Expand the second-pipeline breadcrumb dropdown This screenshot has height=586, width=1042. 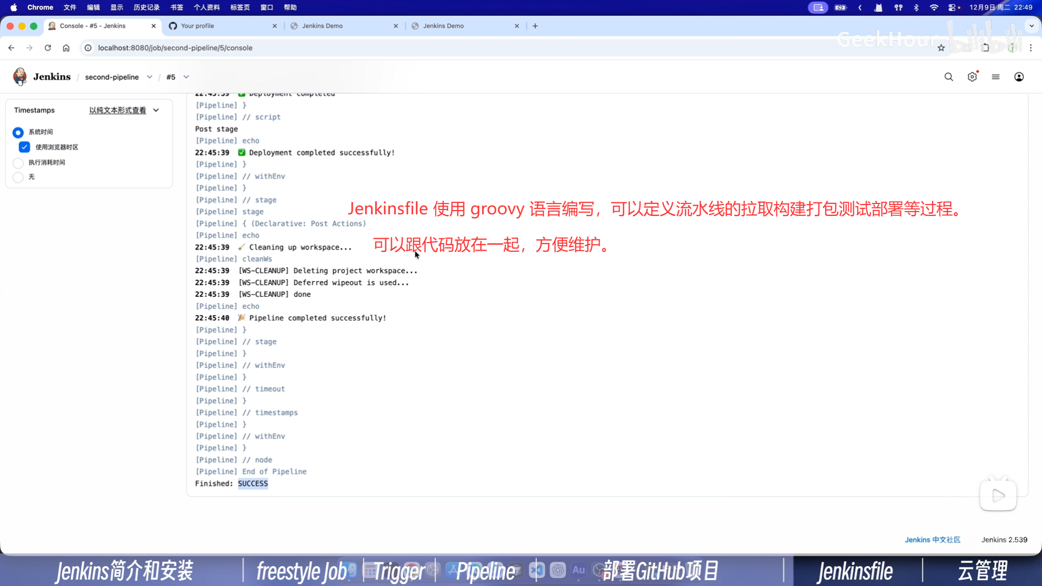pyautogui.click(x=149, y=77)
